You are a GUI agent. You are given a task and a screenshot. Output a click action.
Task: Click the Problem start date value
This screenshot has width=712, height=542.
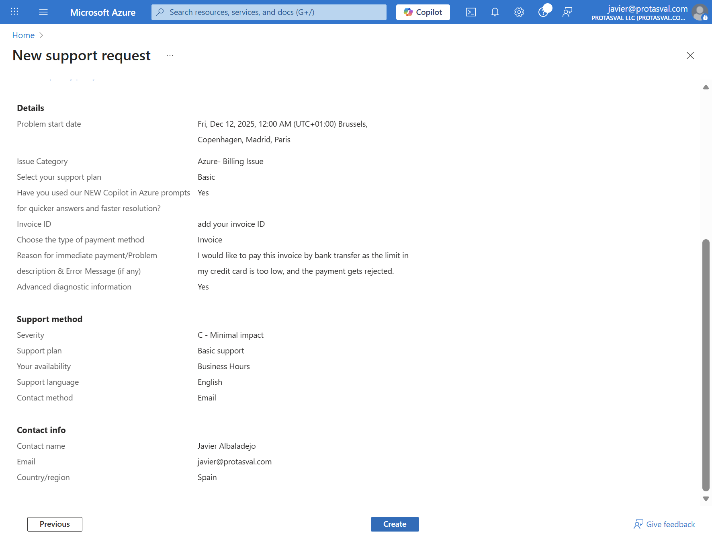(x=282, y=132)
